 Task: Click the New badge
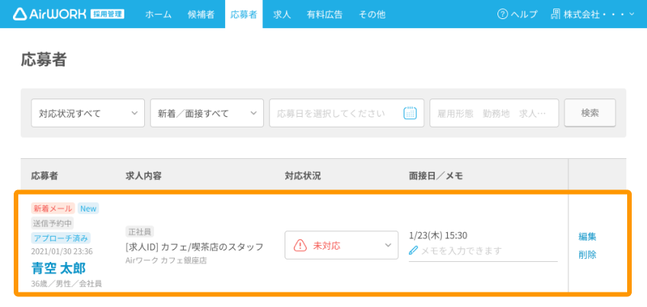89,208
